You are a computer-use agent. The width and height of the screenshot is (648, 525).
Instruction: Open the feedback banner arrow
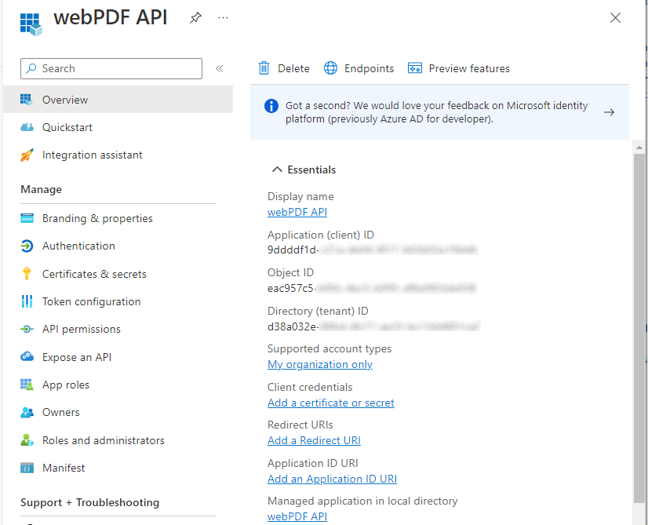pyautogui.click(x=609, y=112)
